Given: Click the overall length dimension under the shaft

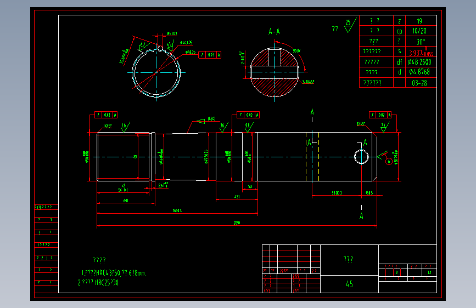Looking at the screenshot, I should [237, 223].
